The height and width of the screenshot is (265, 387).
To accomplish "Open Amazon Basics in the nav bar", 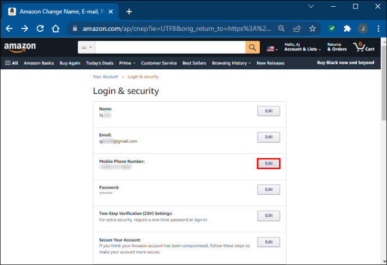I will point(39,63).
